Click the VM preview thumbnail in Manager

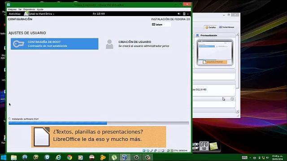click(215, 53)
